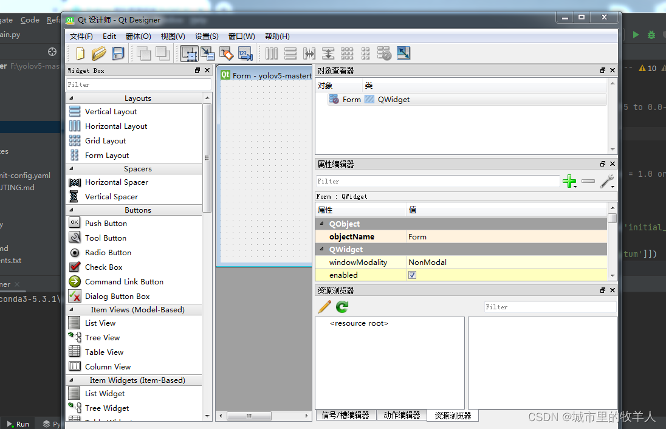Toggle the enabled property checkbox

[x=412, y=275]
